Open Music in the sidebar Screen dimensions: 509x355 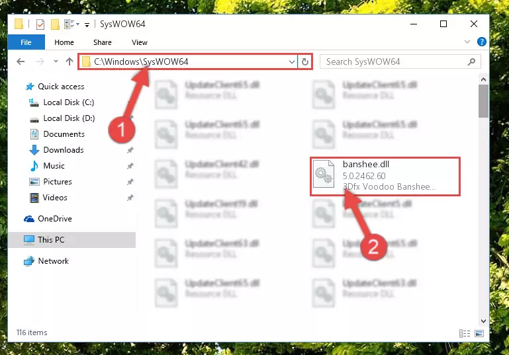[x=54, y=166]
